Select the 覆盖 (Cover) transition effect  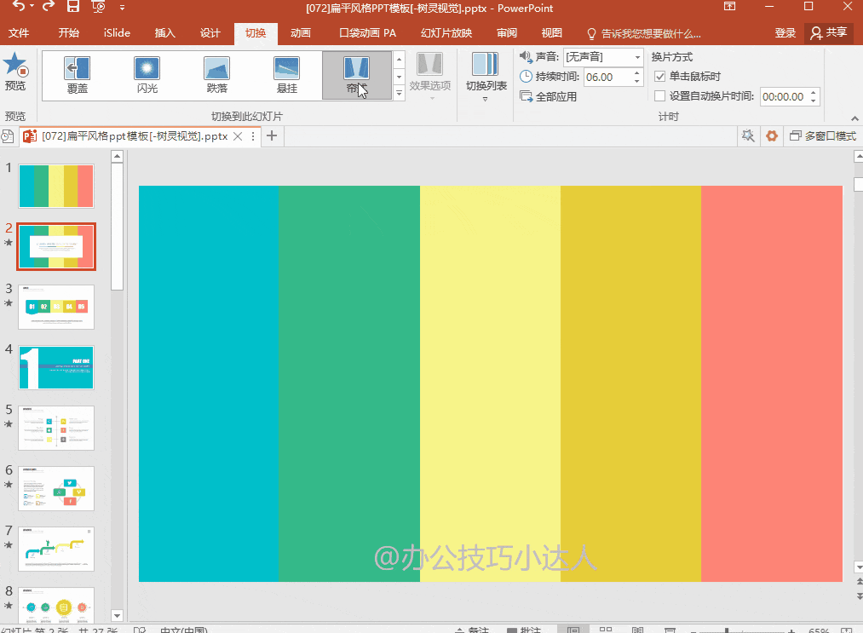[78, 74]
